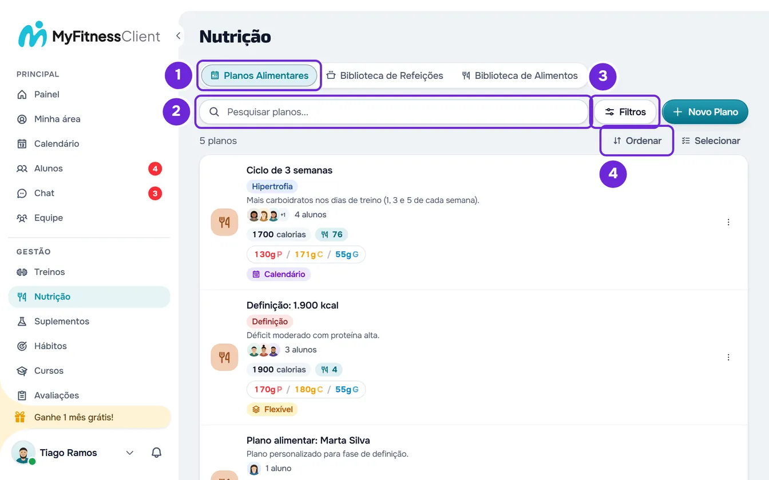The image size is (769, 480).
Task: Switch to the Planos Alimentares tab
Action: pos(259,75)
